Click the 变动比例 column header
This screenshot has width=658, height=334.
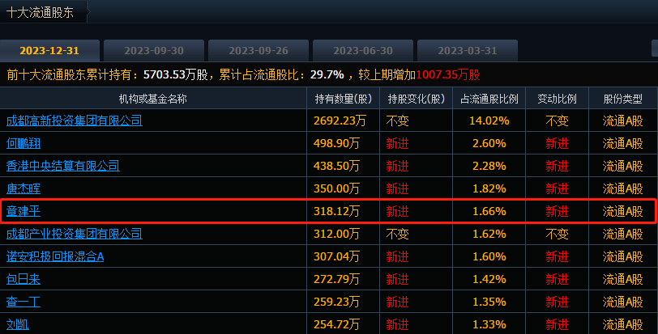click(x=557, y=99)
